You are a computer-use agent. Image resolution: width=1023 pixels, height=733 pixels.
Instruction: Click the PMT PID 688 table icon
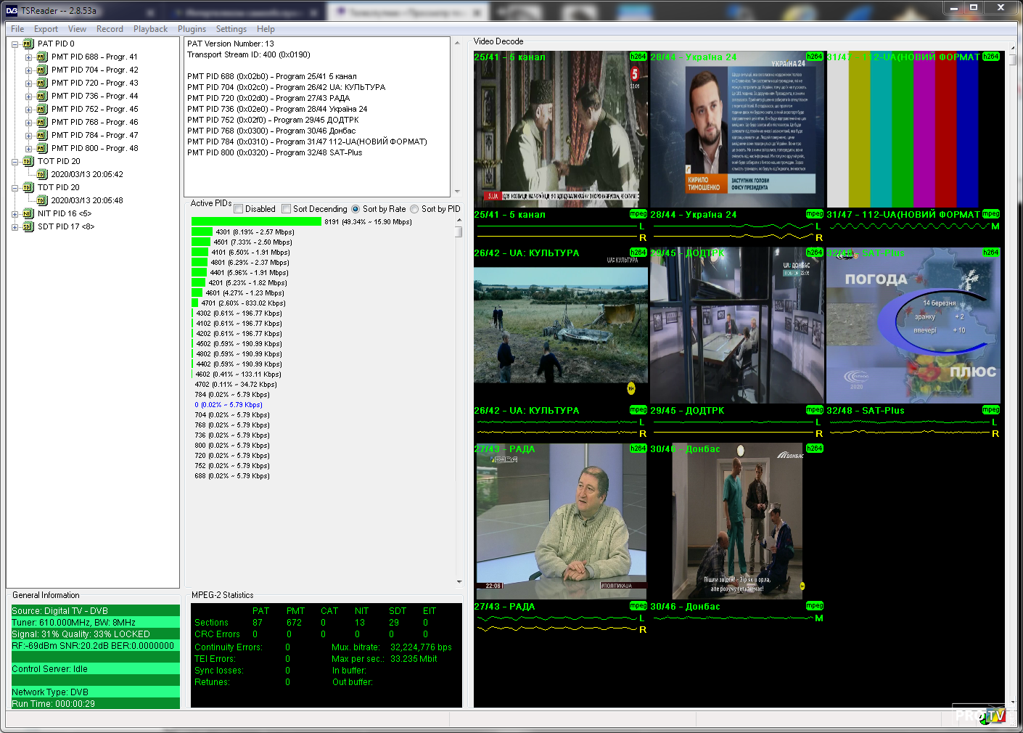[x=41, y=57]
